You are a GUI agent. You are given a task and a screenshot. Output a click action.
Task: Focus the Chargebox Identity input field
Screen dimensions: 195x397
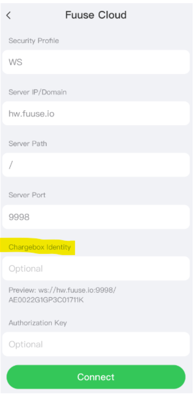coord(96,268)
